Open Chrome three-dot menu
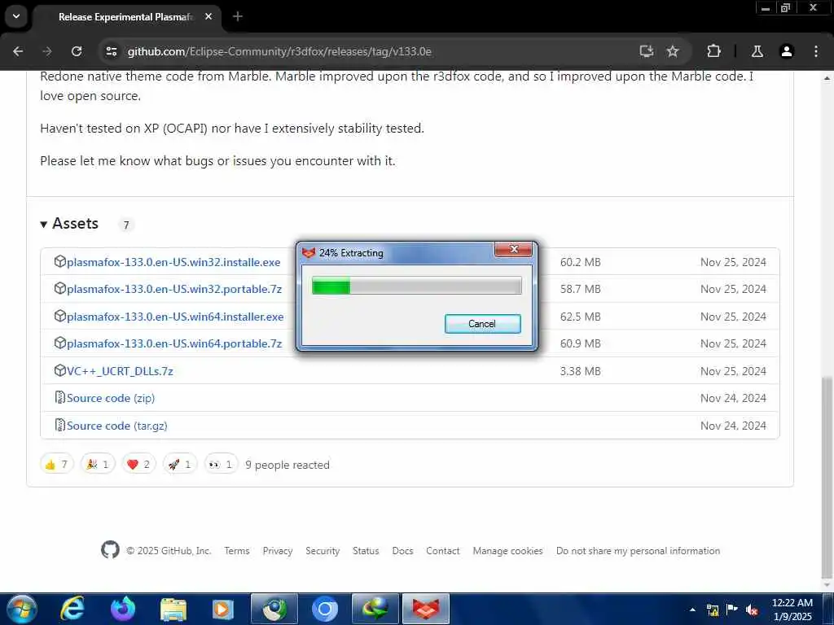The width and height of the screenshot is (834, 625). pos(816,51)
